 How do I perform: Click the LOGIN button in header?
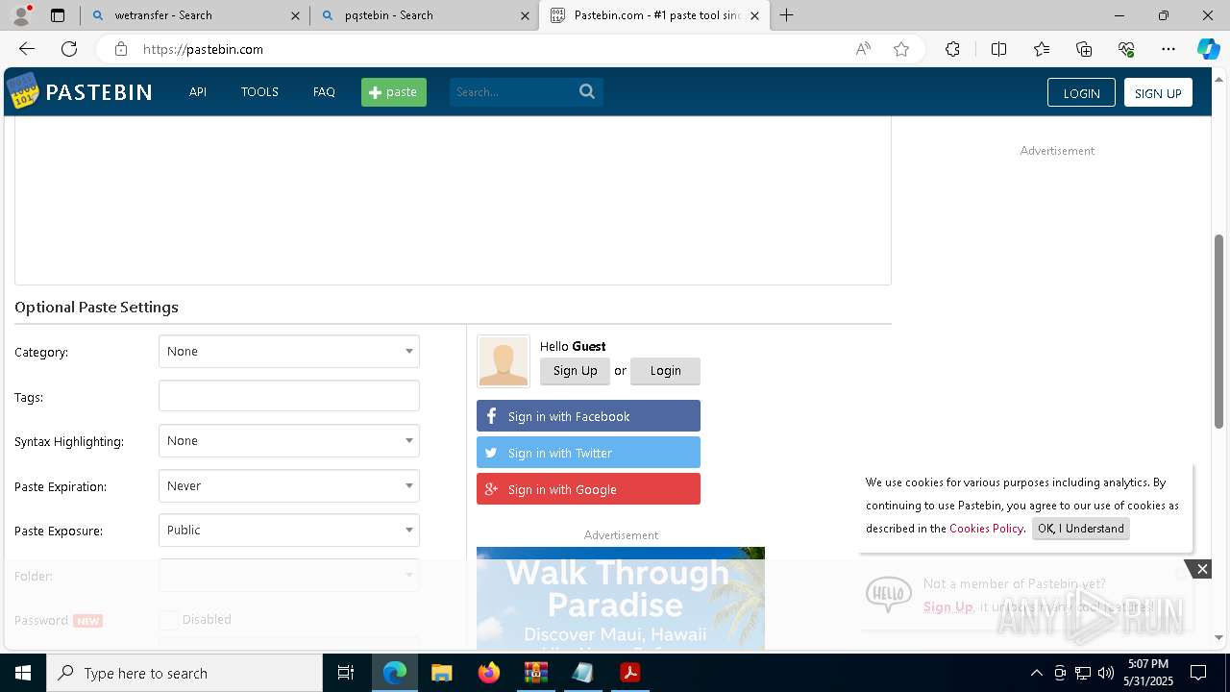pyautogui.click(x=1081, y=92)
